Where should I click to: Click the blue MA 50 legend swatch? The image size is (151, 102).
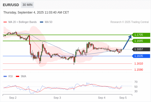point(41,22)
